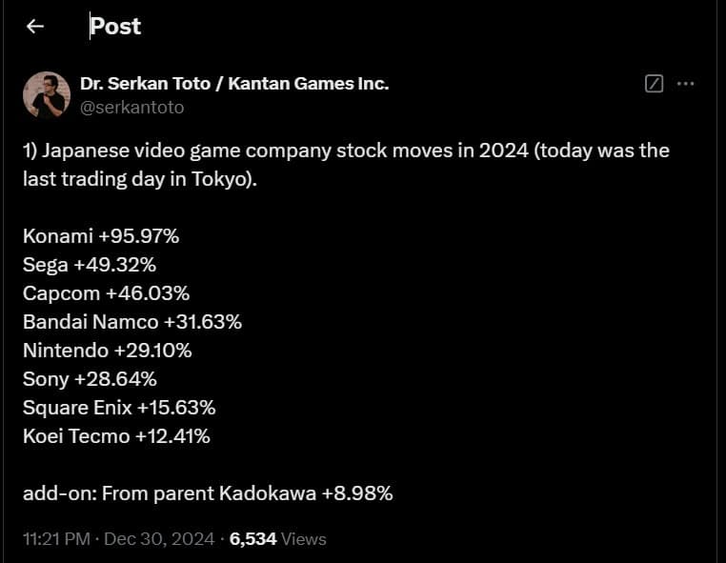Click the Kadokawa +8.98% add-on line
The width and height of the screenshot is (726, 563).
[208, 493]
